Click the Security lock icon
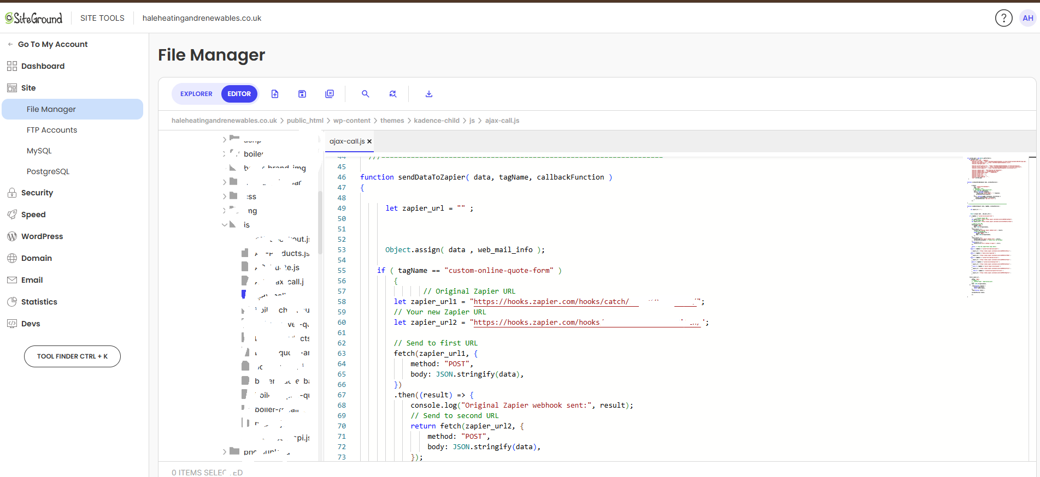Screen dimensions: 1040x477 (x=12, y=193)
